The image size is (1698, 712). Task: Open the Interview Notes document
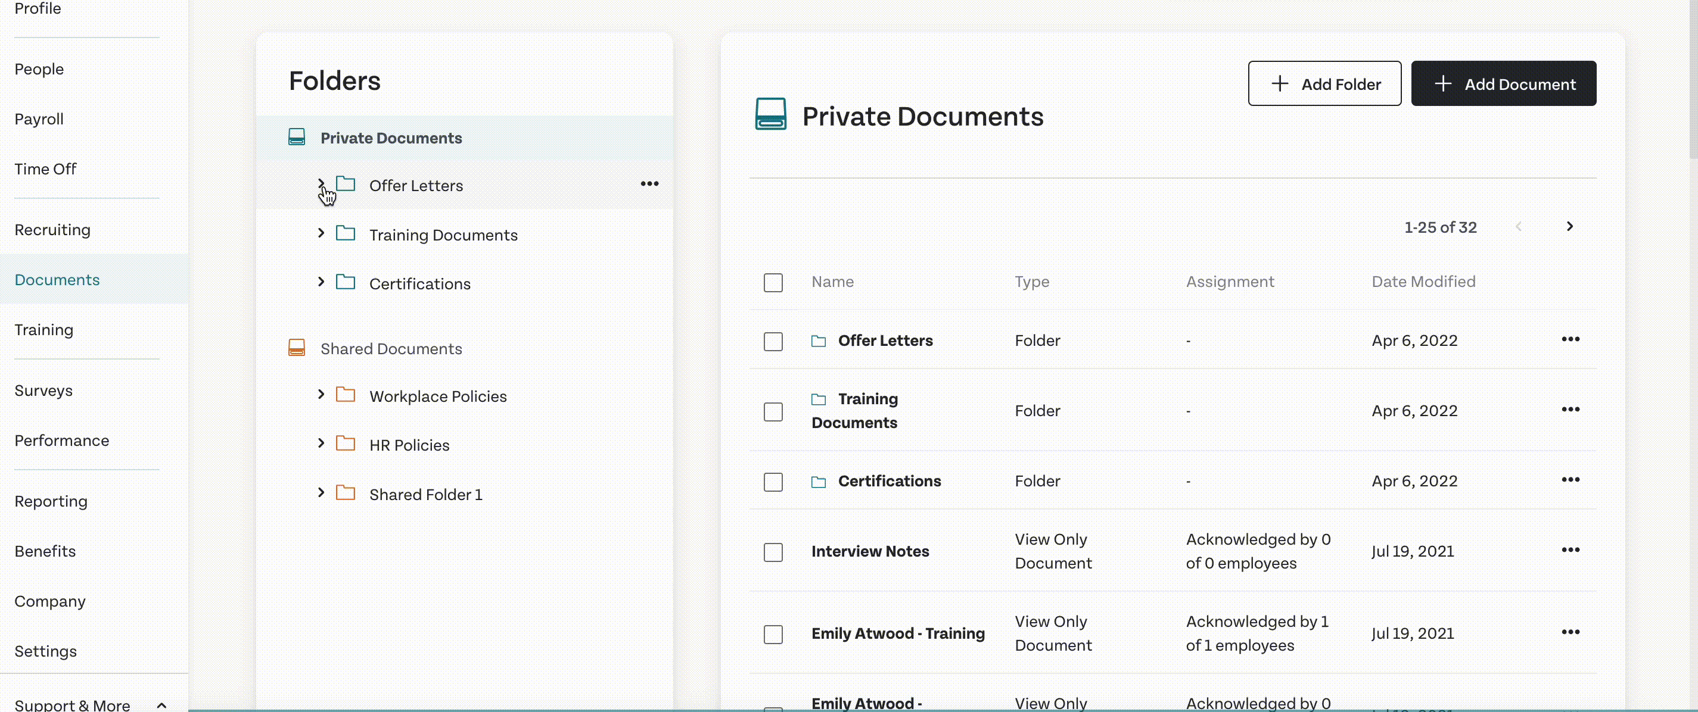pyautogui.click(x=870, y=551)
